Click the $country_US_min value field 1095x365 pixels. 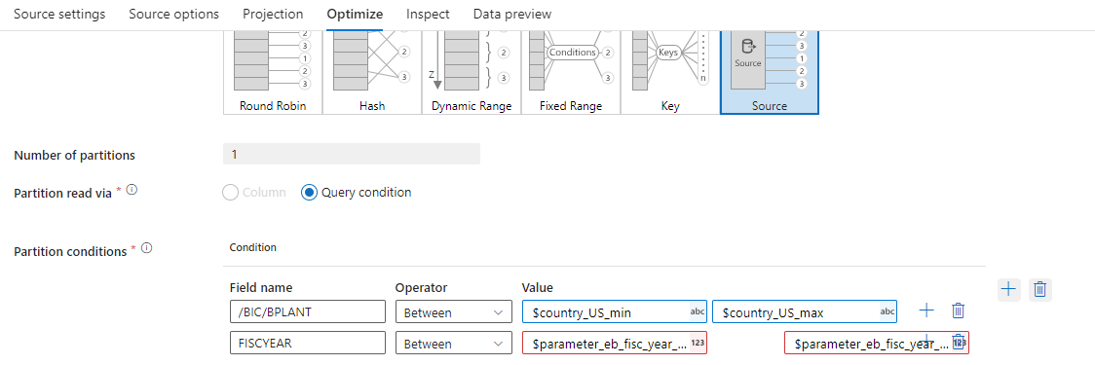615,312
